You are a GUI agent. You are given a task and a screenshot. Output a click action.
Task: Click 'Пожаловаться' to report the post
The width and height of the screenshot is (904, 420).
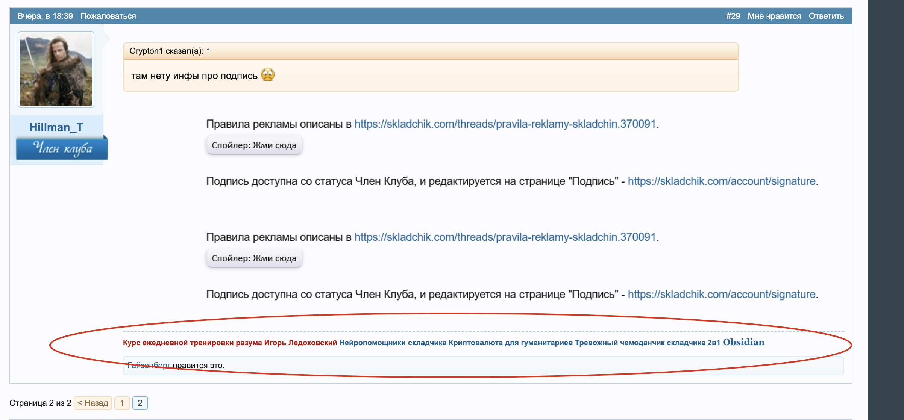pyautogui.click(x=108, y=16)
